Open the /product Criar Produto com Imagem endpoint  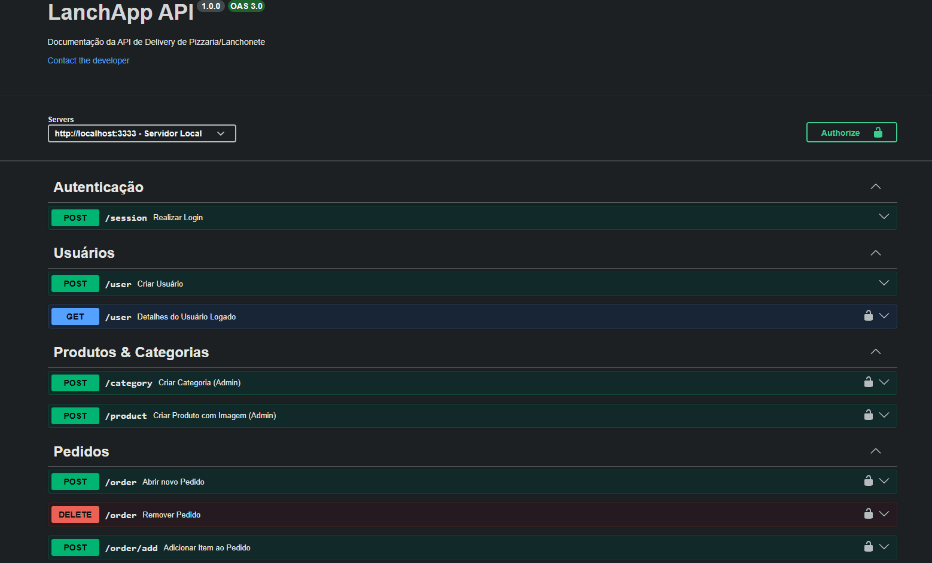point(214,416)
